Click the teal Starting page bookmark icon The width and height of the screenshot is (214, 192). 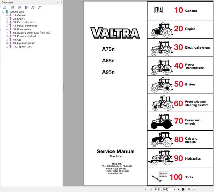7,12
